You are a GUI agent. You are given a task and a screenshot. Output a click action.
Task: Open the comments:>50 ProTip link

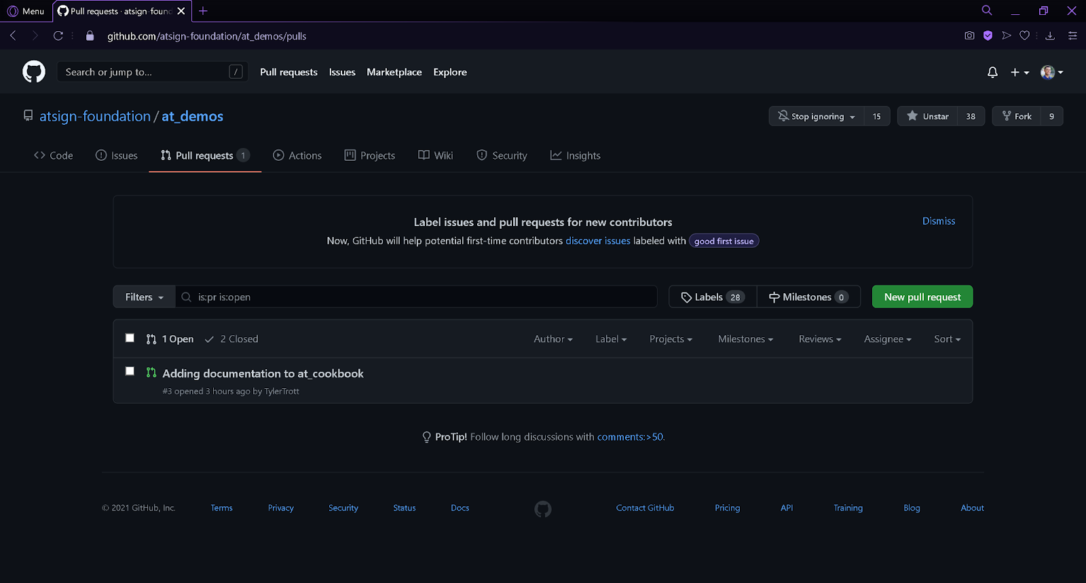click(x=630, y=437)
